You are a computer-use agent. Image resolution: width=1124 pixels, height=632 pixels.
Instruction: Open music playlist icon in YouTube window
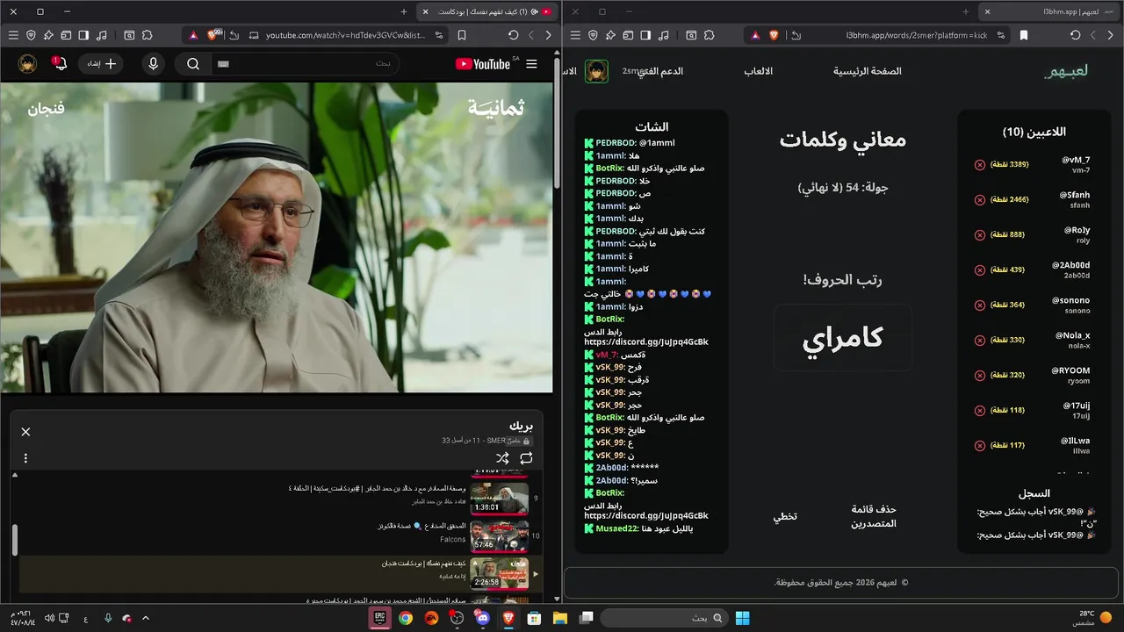pos(102,35)
